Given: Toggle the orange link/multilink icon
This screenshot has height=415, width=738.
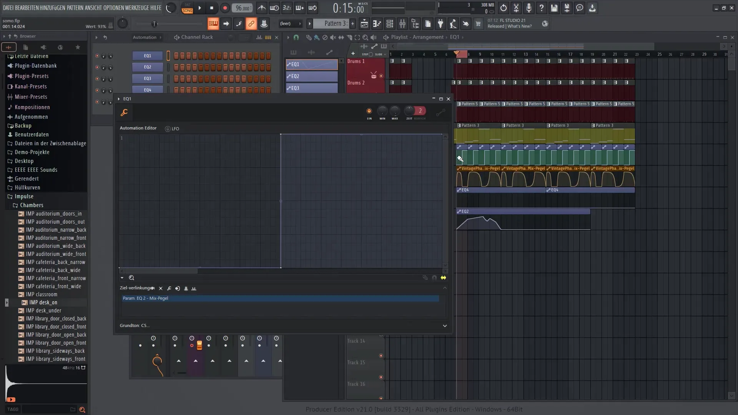Looking at the screenshot, I should 251,24.
